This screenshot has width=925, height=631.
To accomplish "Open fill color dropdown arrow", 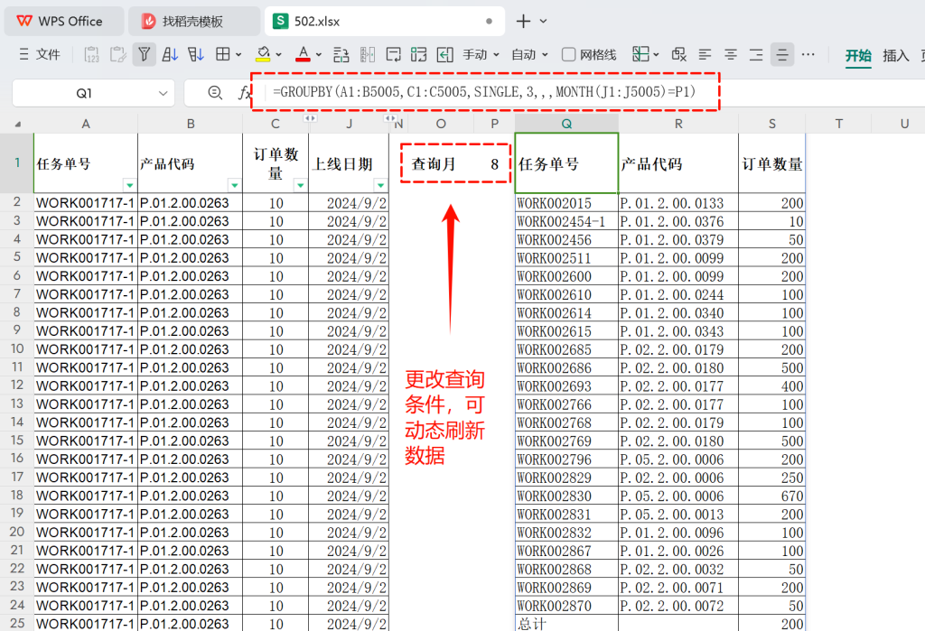I will [x=278, y=55].
